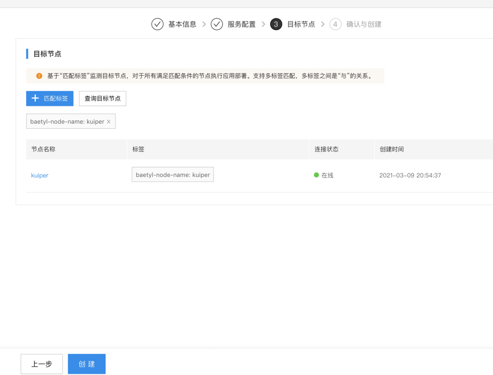Screen dimensions: 493x375
Task: Click 查询目标节点 button
Action: coord(103,99)
